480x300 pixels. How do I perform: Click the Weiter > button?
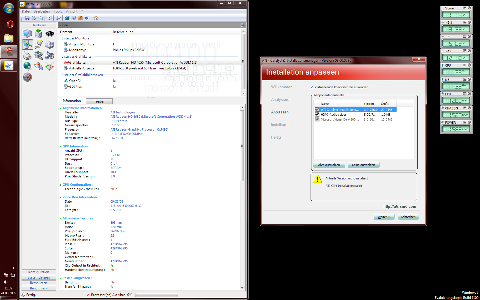tap(384, 217)
